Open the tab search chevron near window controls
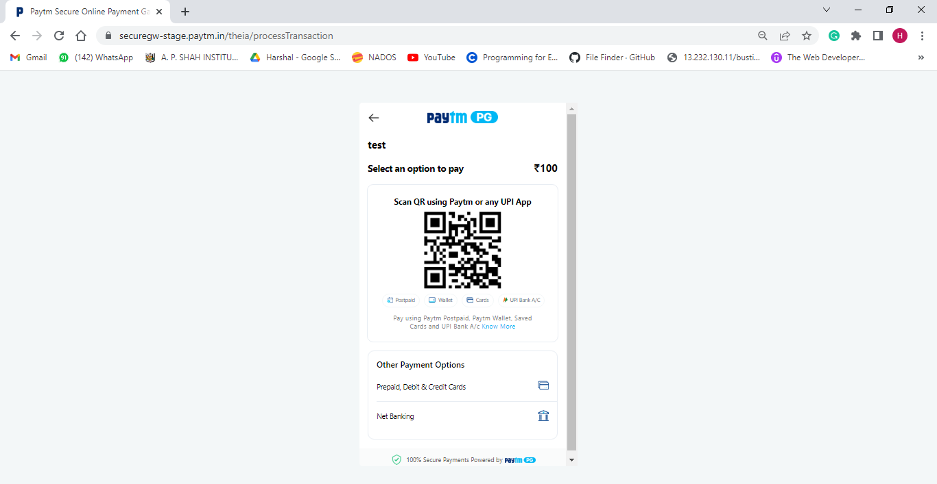The width and height of the screenshot is (937, 484). 827,10
